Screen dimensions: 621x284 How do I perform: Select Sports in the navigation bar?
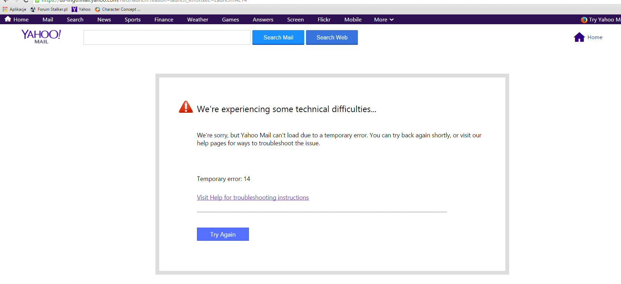click(133, 19)
